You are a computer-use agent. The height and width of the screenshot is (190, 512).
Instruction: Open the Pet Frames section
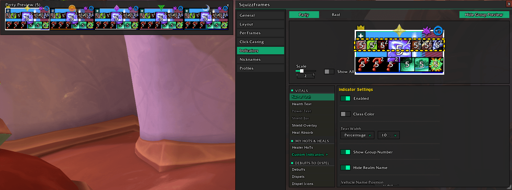click(260, 33)
